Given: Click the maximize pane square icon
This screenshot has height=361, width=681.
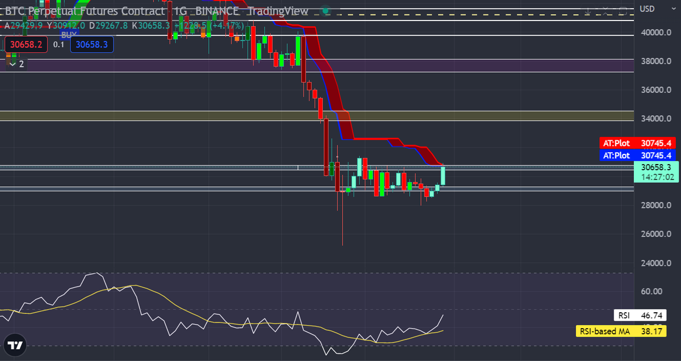Looking at the screenshot, I should pos(623,11).
